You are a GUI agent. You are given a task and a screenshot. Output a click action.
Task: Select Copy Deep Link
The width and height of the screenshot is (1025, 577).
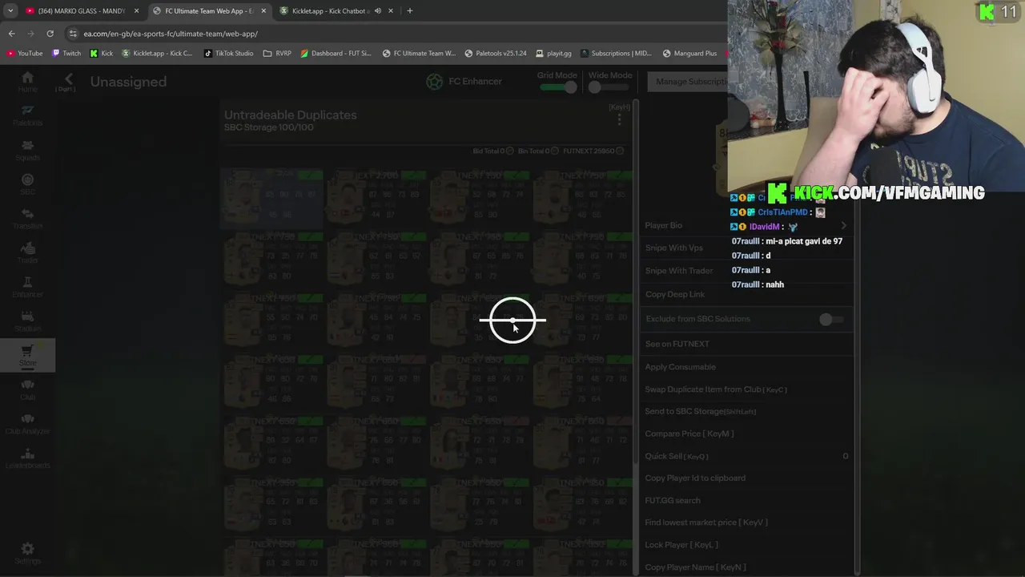[747, 294]
